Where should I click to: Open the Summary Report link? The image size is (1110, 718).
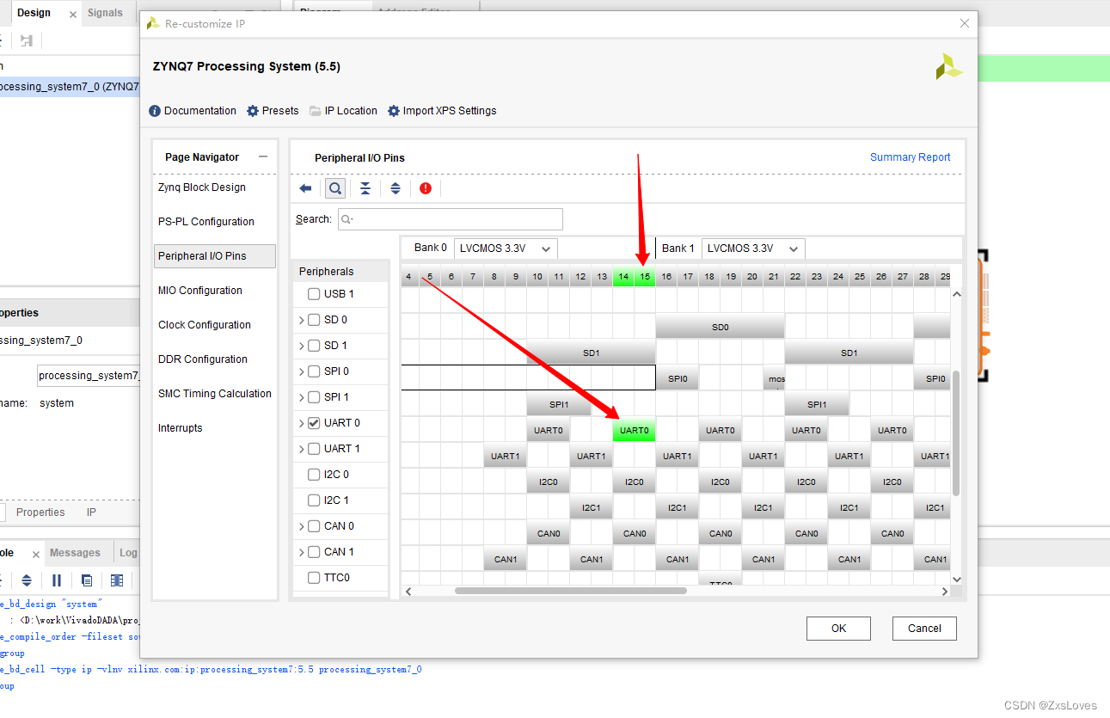coord(911,157)
